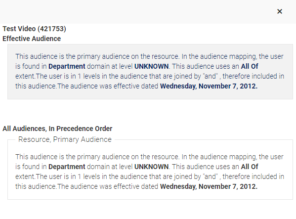
Task: Click bold "All Of" in the Effective Audience box
Action: [250, 66]
